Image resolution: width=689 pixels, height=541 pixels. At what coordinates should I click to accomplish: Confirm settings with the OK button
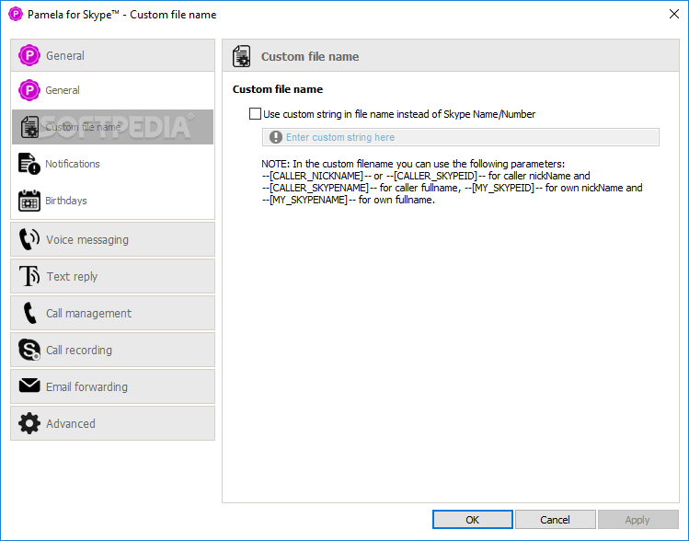tap(473, 520)
